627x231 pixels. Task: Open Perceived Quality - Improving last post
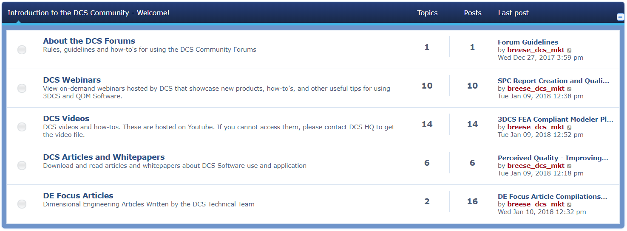(x=553, y=158)
